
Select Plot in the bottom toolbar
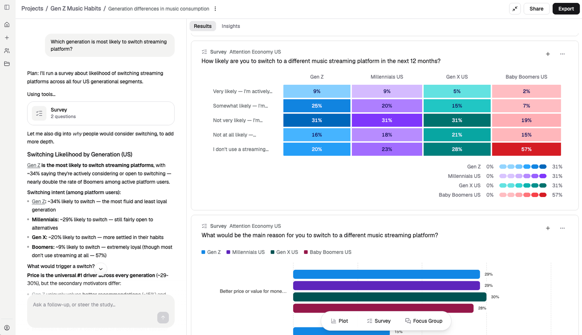[340, 321]
